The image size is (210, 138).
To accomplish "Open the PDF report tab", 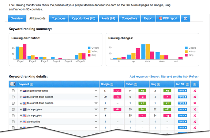I will click(x=168, y=18).
